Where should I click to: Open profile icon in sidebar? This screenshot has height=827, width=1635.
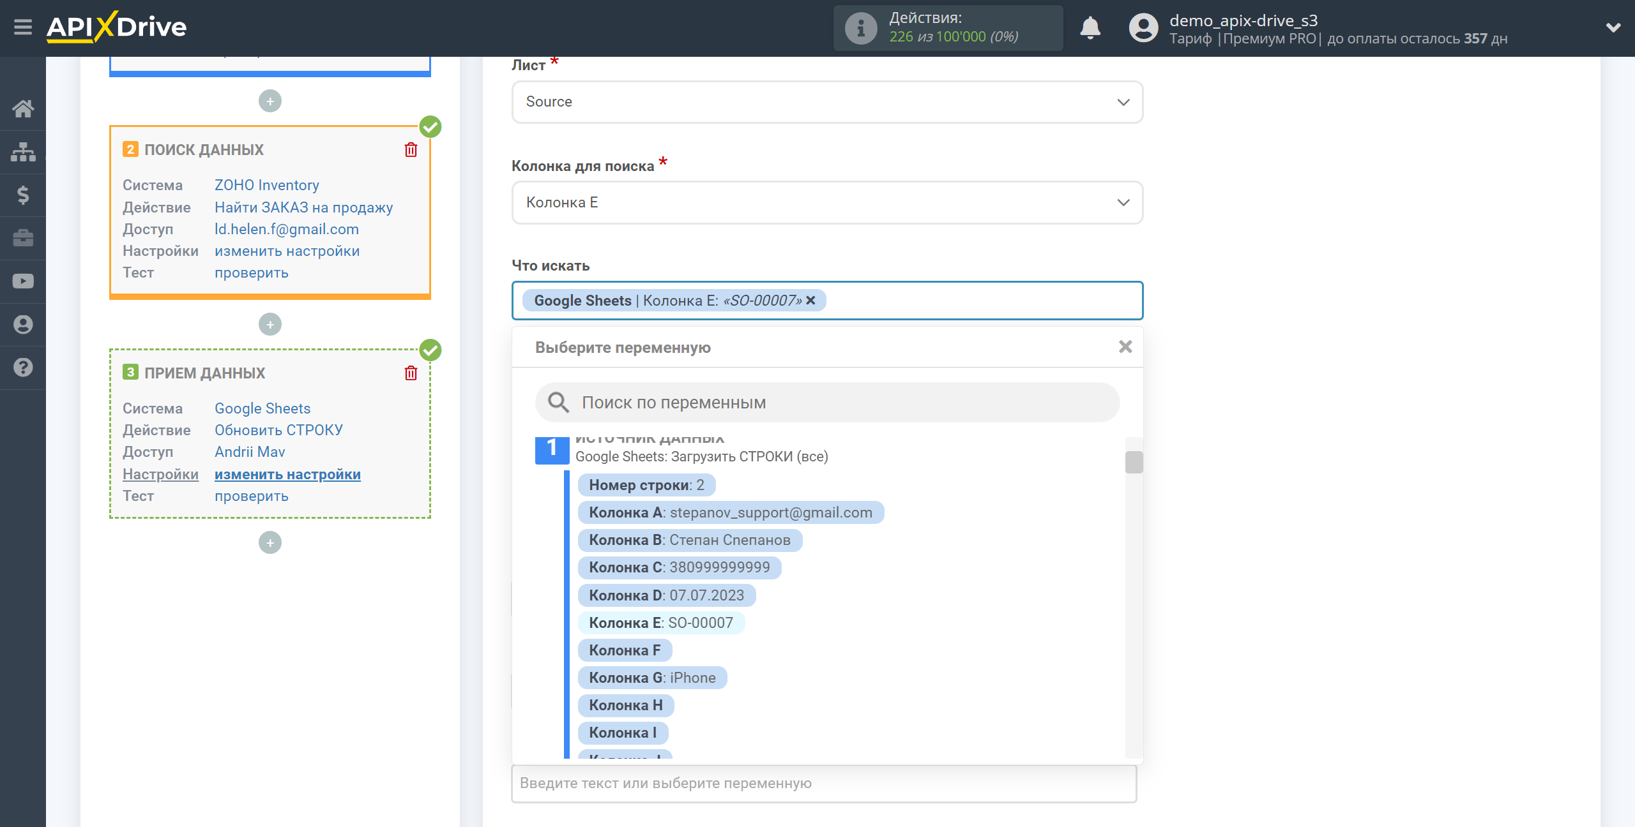[23, 324]
